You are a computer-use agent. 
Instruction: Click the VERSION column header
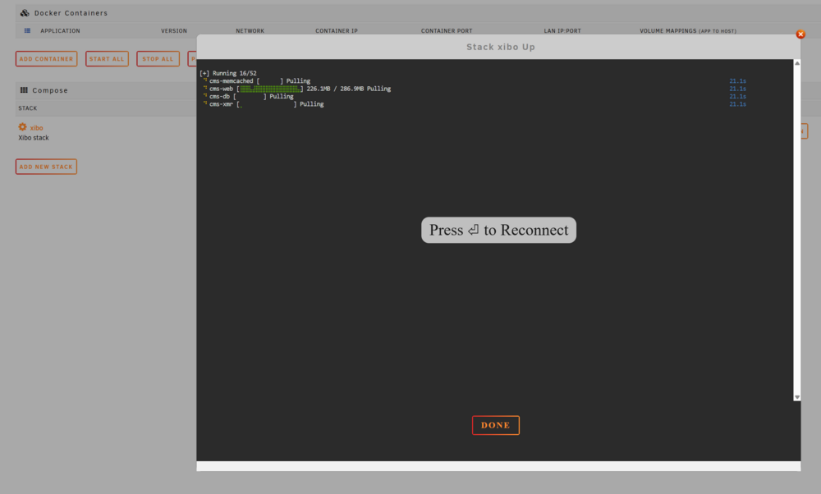(x=174, y=31)
